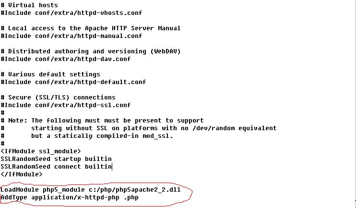Click the 'statically compiled-in mod_ssl' comment line
The height and width of the screenshot is (208, 356).
tap(102, 135)
